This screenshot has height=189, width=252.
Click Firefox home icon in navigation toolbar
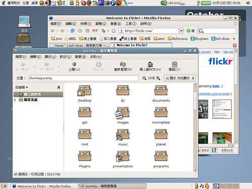pos(87,31)
